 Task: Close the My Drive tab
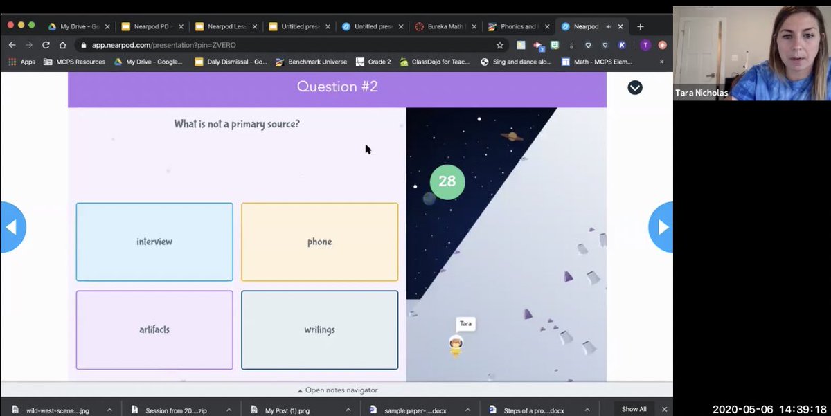pyautogui.click(x=107, y=26)
